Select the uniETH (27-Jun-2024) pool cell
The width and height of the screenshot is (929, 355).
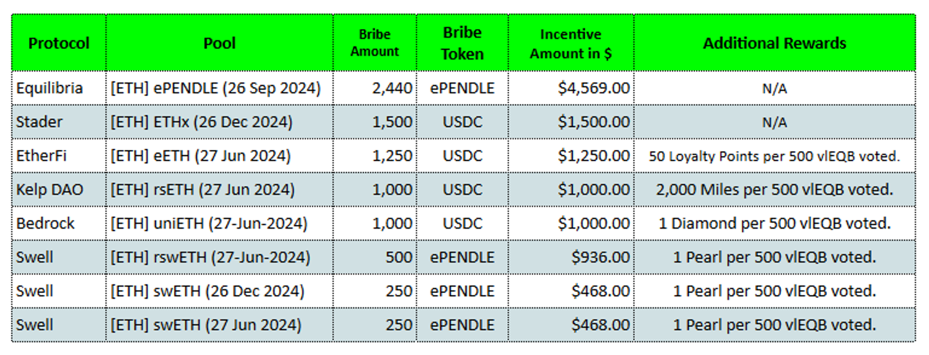(209, 223)
